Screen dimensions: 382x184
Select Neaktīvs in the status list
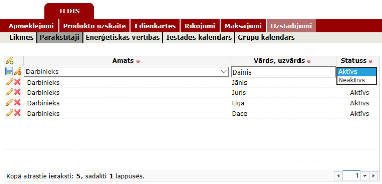[x=357, y=80]
